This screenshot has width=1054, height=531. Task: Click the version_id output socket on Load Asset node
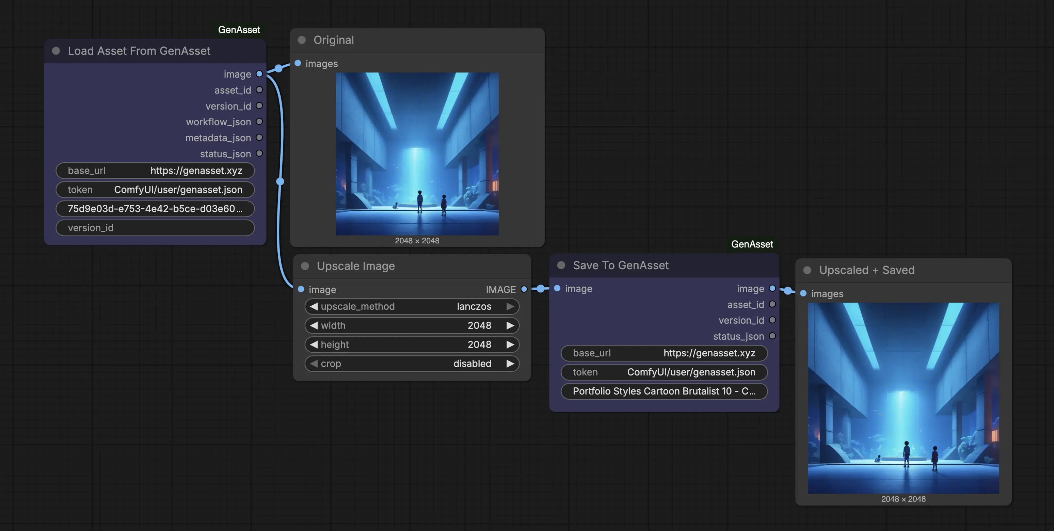(259, 106)
